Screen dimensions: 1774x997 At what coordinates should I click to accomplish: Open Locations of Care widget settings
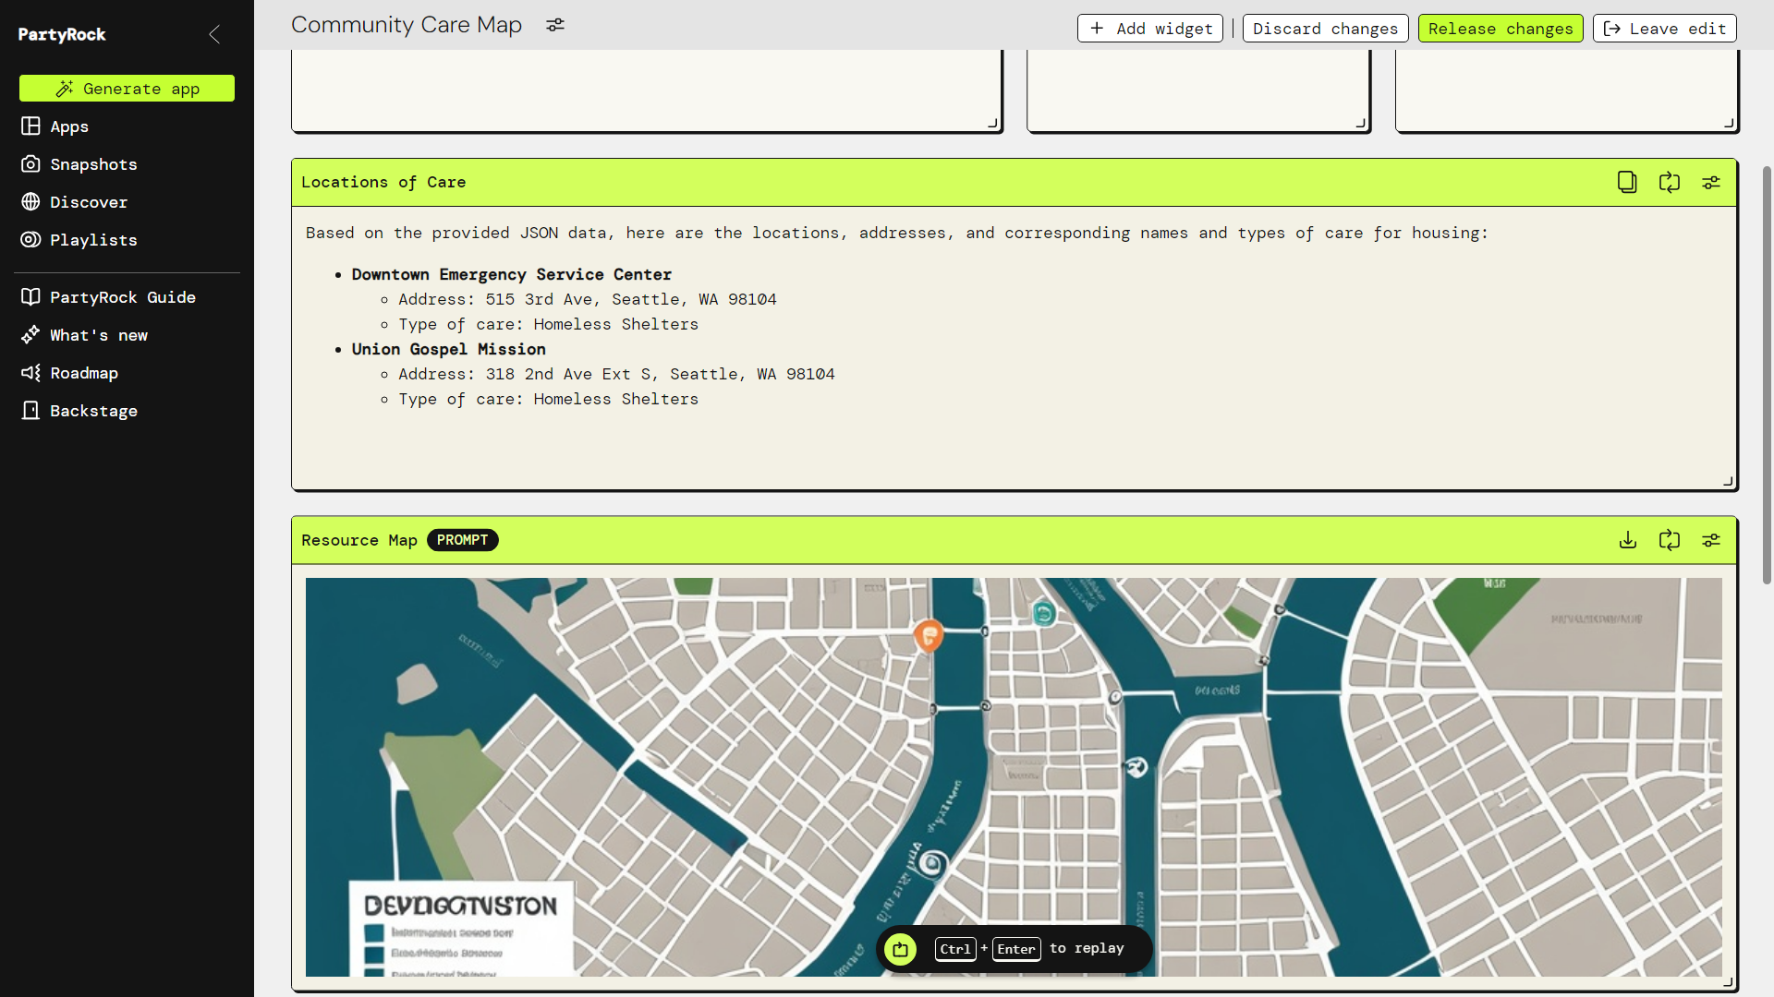[1711, 182]
